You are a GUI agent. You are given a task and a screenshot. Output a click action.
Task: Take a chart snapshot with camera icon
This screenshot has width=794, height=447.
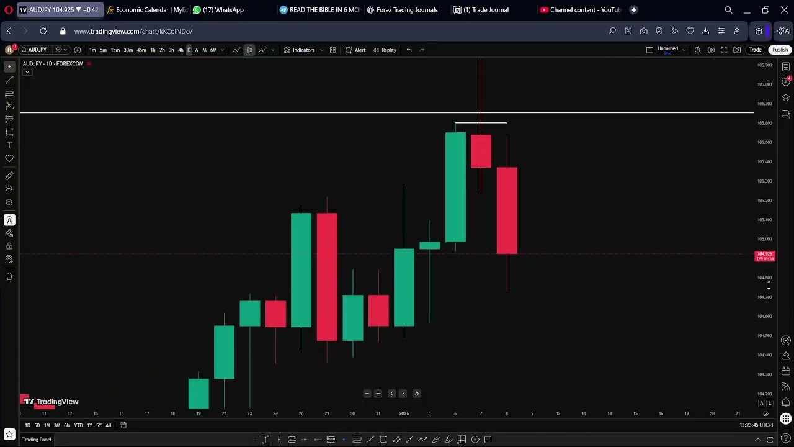[x=737, y=50]
